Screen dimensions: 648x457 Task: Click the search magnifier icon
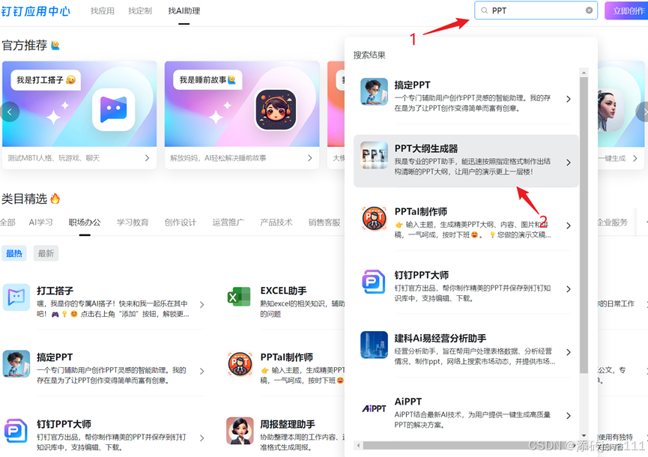[x=485, y=10]
